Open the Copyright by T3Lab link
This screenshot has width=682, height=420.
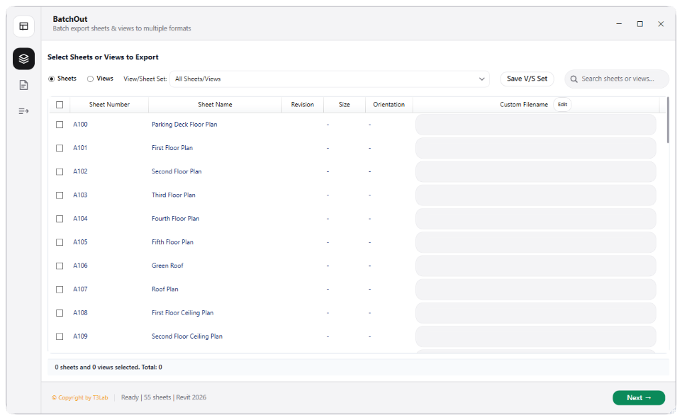click(80, 397)
